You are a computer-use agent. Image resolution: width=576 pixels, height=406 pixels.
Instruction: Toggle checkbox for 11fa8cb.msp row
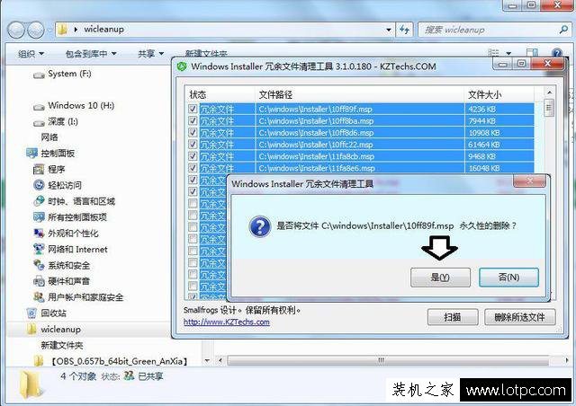pyautogui.click(x=193, y=156)
